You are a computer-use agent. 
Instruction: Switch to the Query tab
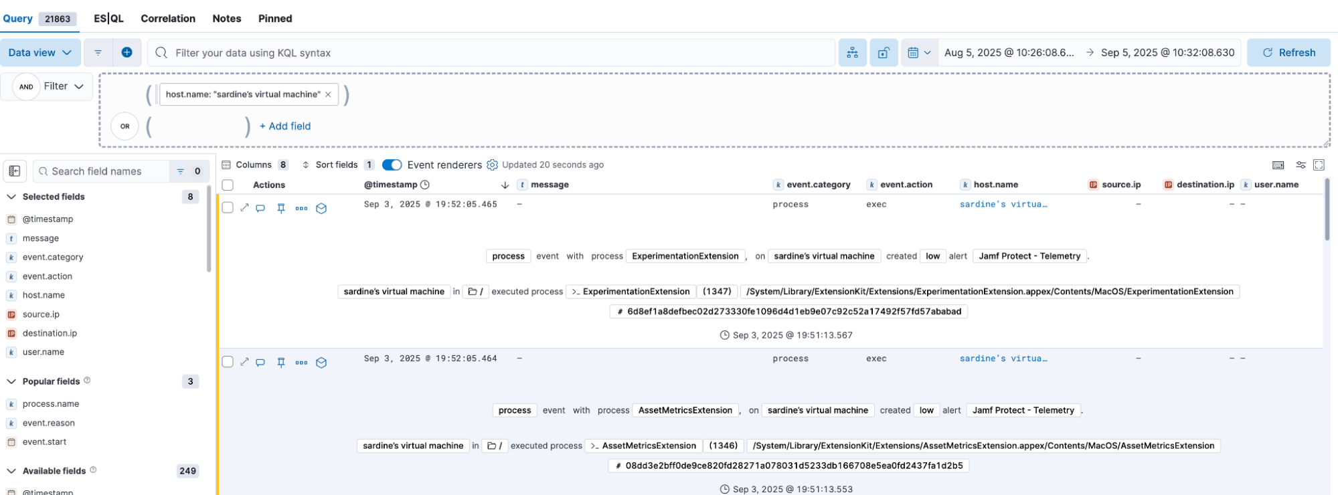click(x=39, y=18)
